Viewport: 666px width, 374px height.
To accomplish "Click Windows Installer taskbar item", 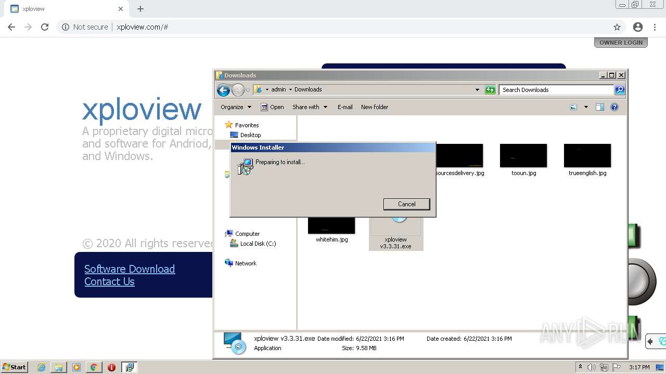I will (130, 367).
